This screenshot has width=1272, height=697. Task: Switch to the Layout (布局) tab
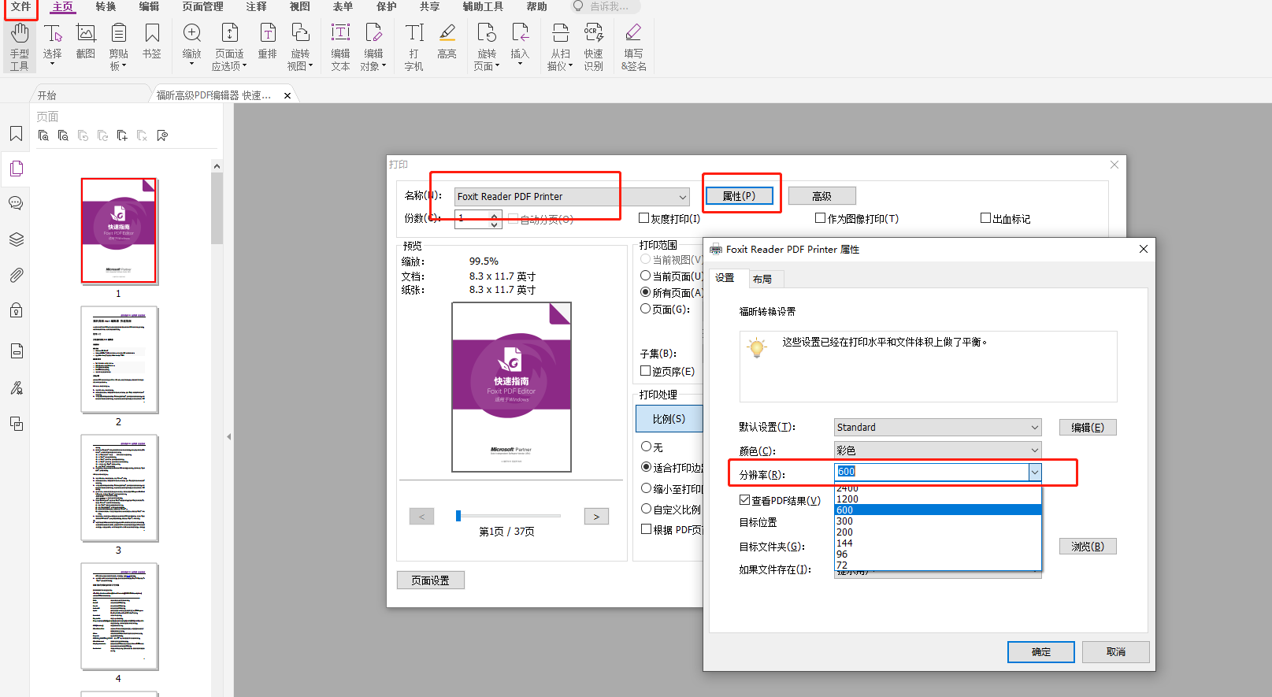[x=762, y=279]
